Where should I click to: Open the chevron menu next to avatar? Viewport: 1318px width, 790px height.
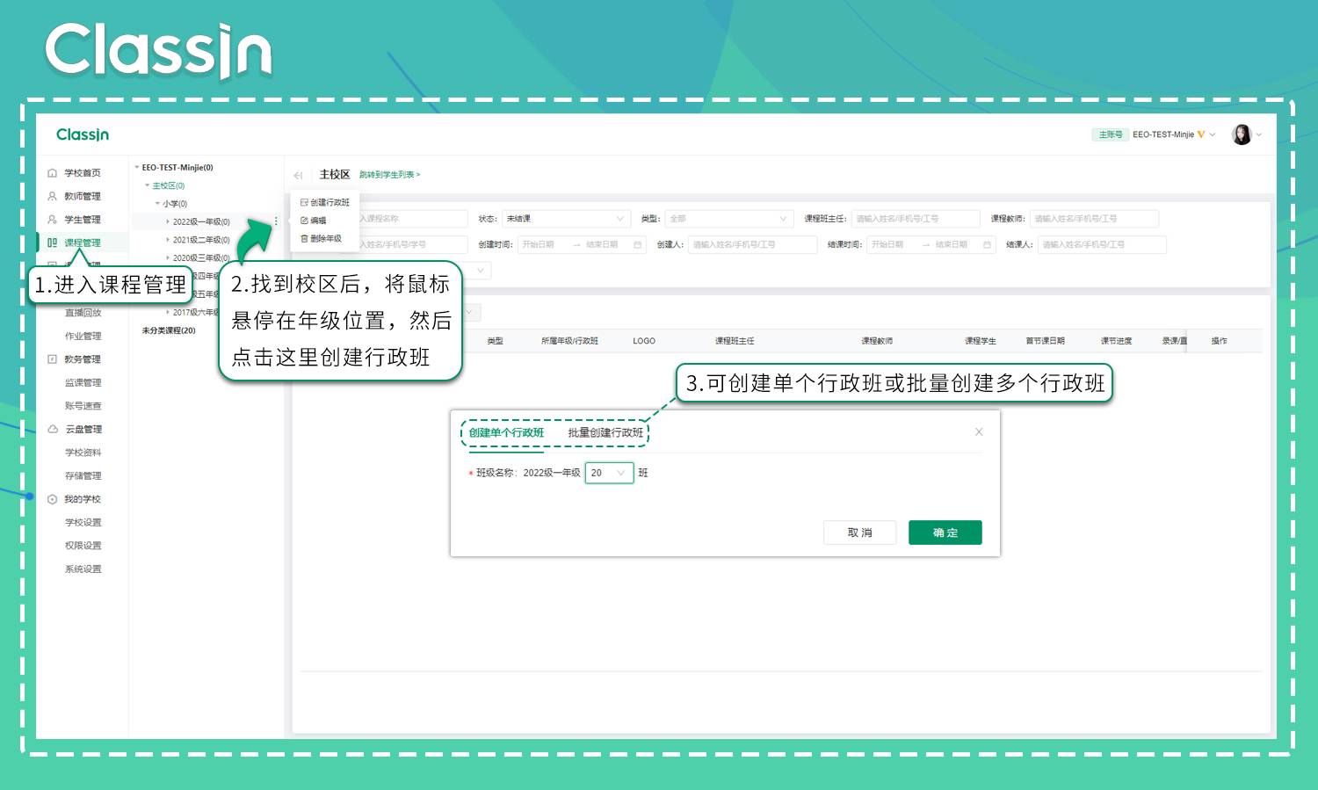[1259, 134]
